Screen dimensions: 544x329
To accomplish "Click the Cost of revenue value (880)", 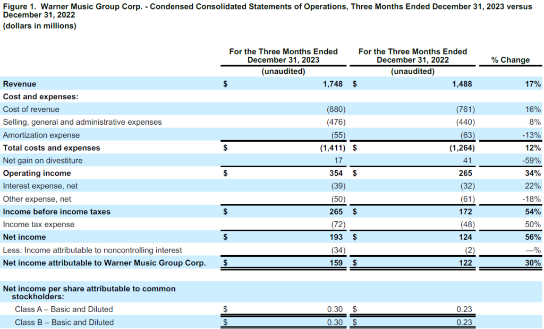I will [x=336, y=109].
